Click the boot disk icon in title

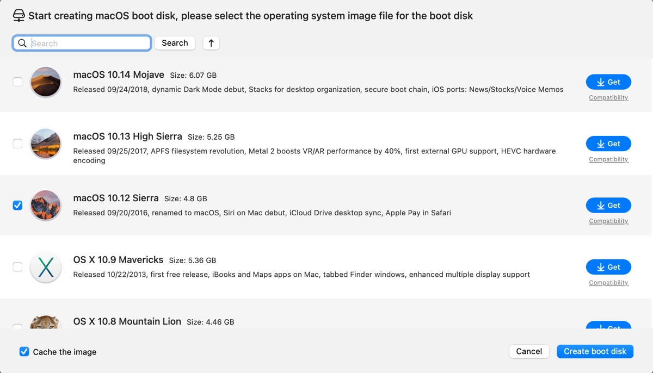tap(19, 16)
